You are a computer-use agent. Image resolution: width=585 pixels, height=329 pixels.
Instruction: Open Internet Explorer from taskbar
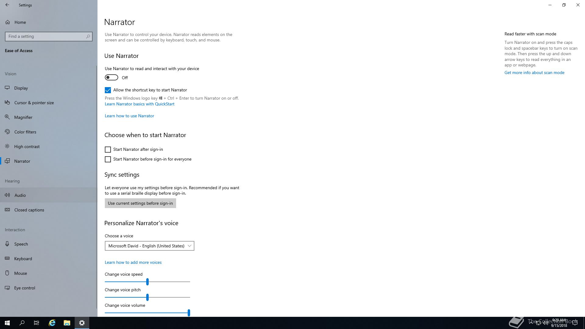pyautogui.click(x=52, y=323)
